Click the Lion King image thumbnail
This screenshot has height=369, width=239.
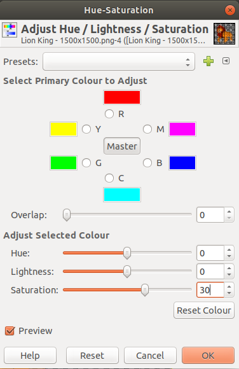pos(224,34)
